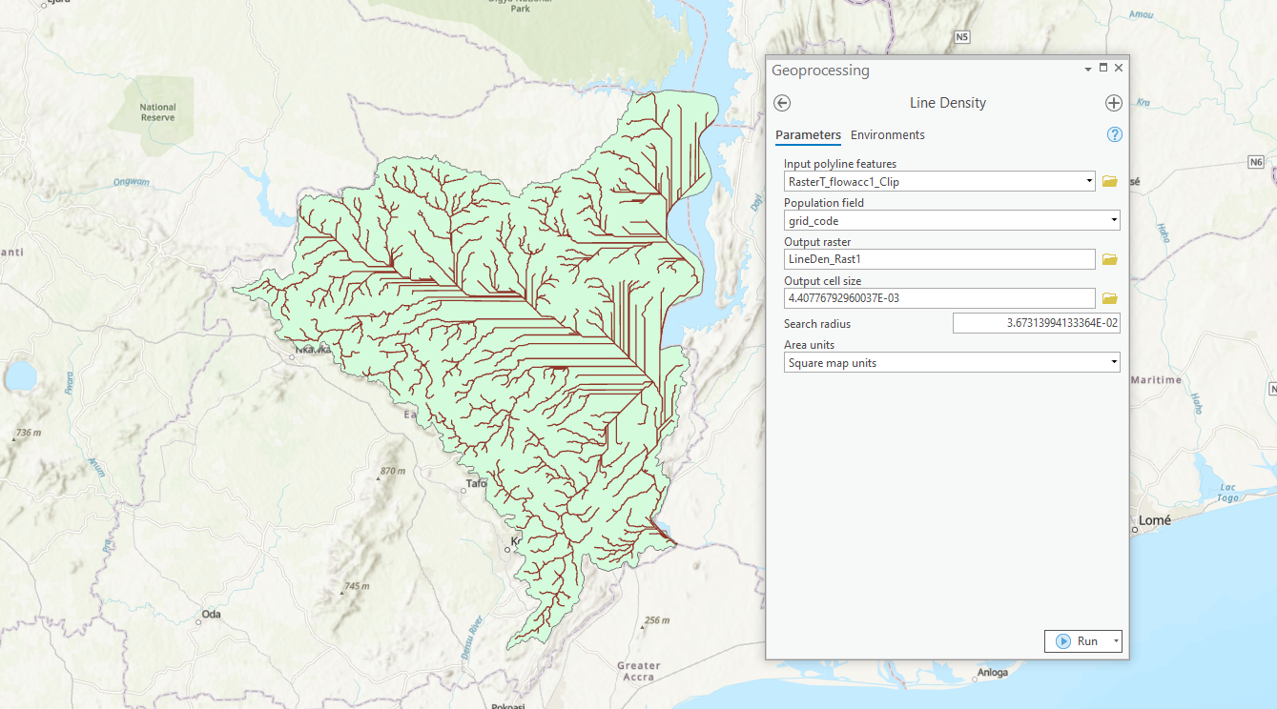The image size is (1277, 709).
Task: Expand Input polyline features dropdown
Action: pos(1089,181)
